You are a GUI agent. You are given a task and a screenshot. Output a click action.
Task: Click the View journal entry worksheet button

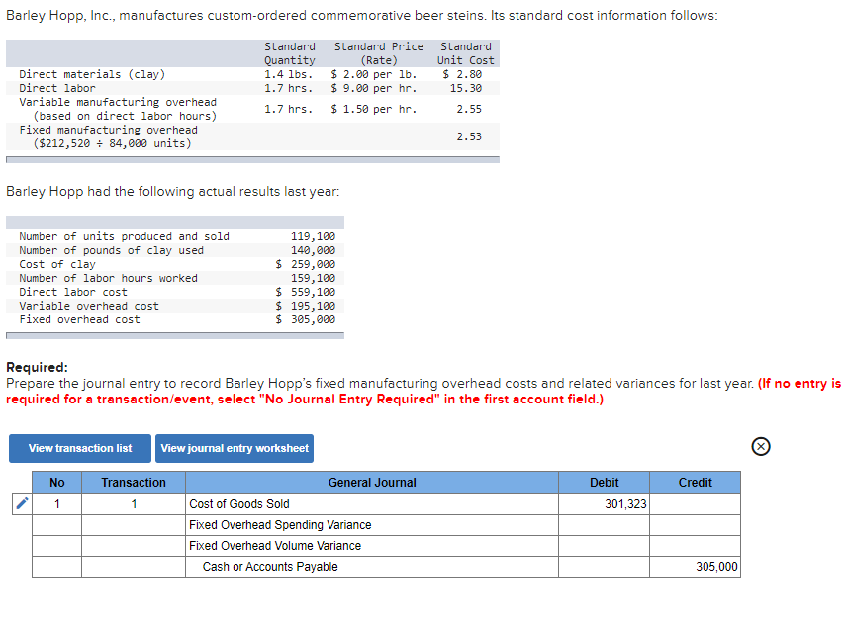coord(234,448)
